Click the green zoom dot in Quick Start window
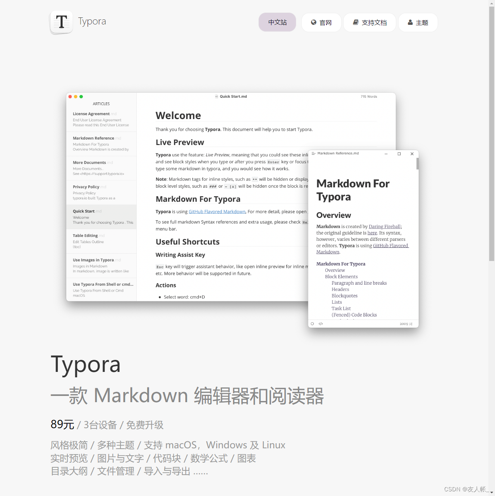 point(81,97)
